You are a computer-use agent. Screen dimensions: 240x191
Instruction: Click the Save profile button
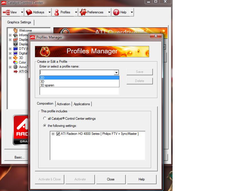[140, 72]
